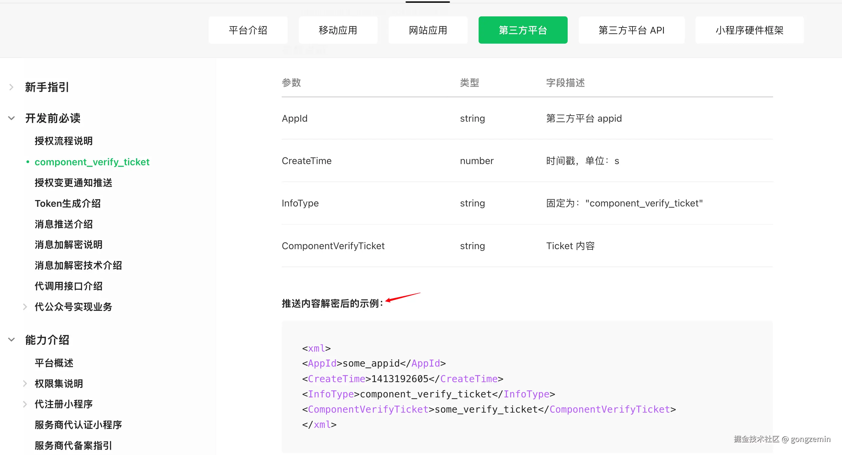Expand the 代公众号实现业务 submenu arrow
This screenshot has height=455, width=842.
(25, 306)
